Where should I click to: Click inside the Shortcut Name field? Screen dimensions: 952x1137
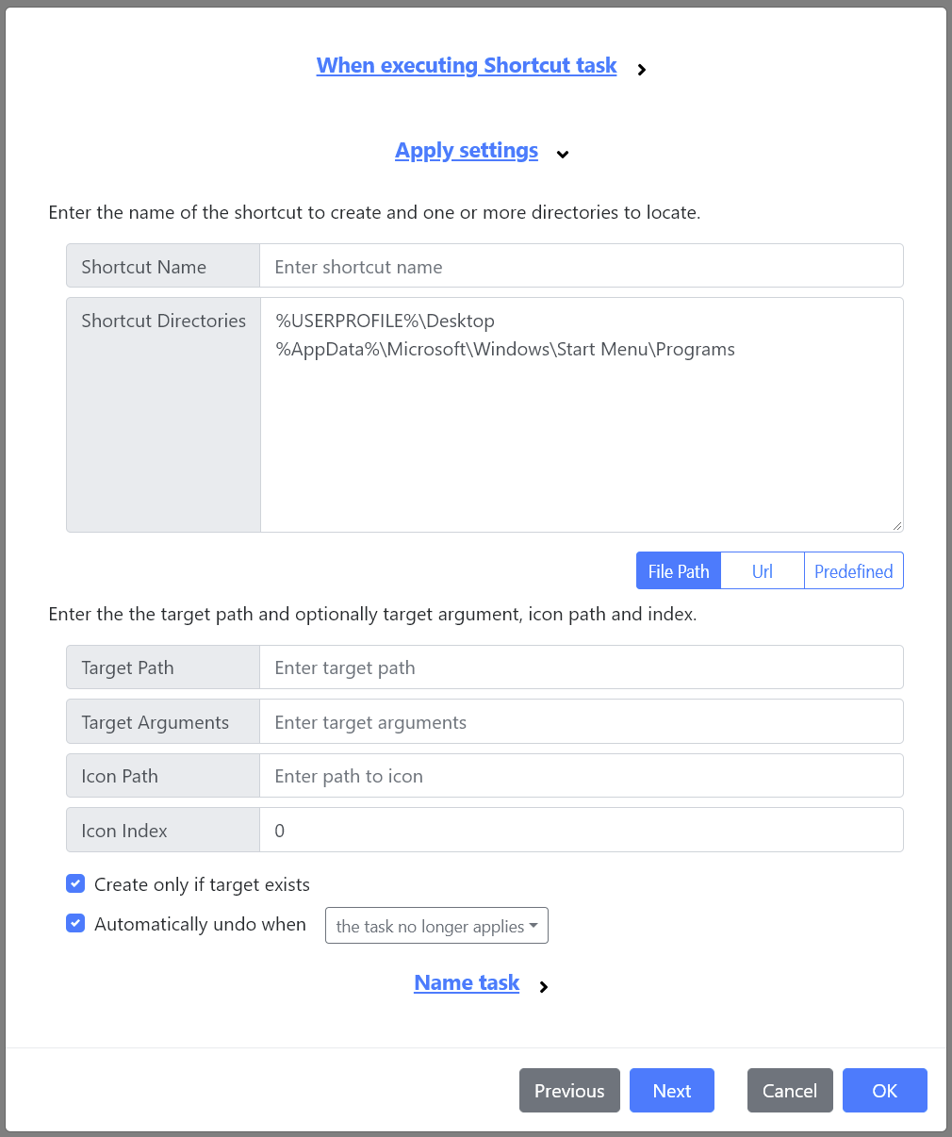point(581,266)
